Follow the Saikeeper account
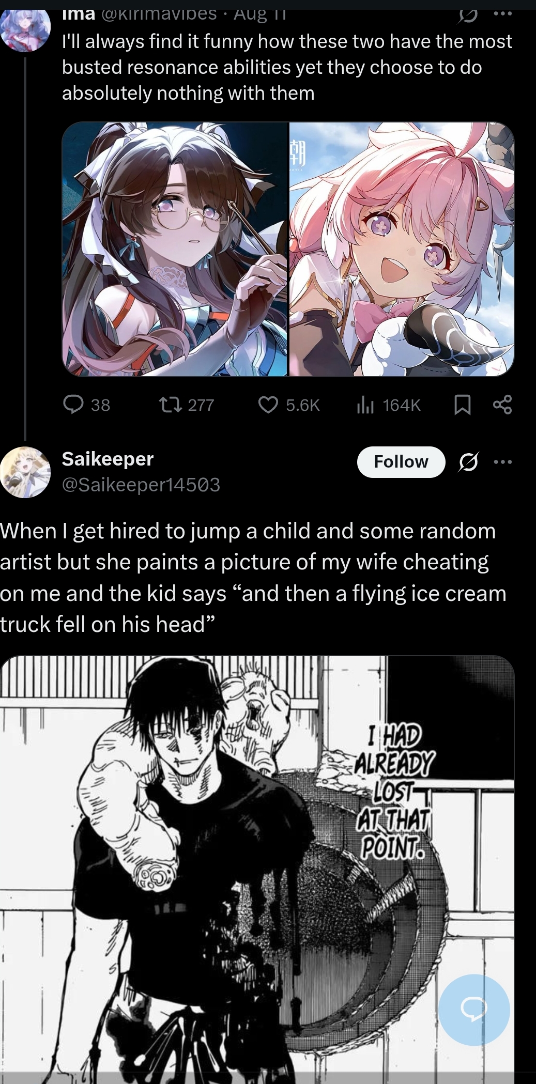This screenshot has width=536, height=1084. (401, 461)
